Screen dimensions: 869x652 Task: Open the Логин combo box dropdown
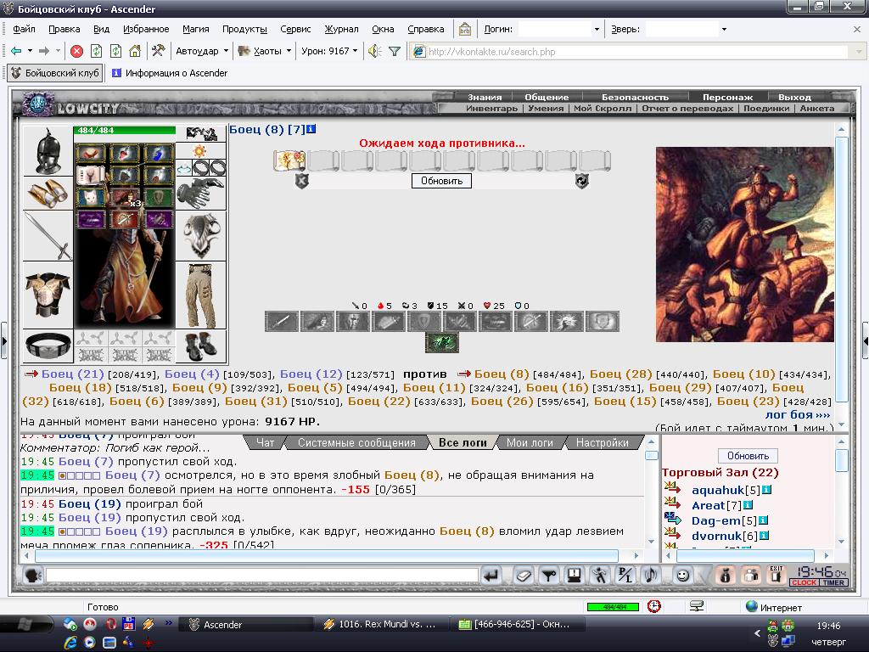[x=597, y=30]
